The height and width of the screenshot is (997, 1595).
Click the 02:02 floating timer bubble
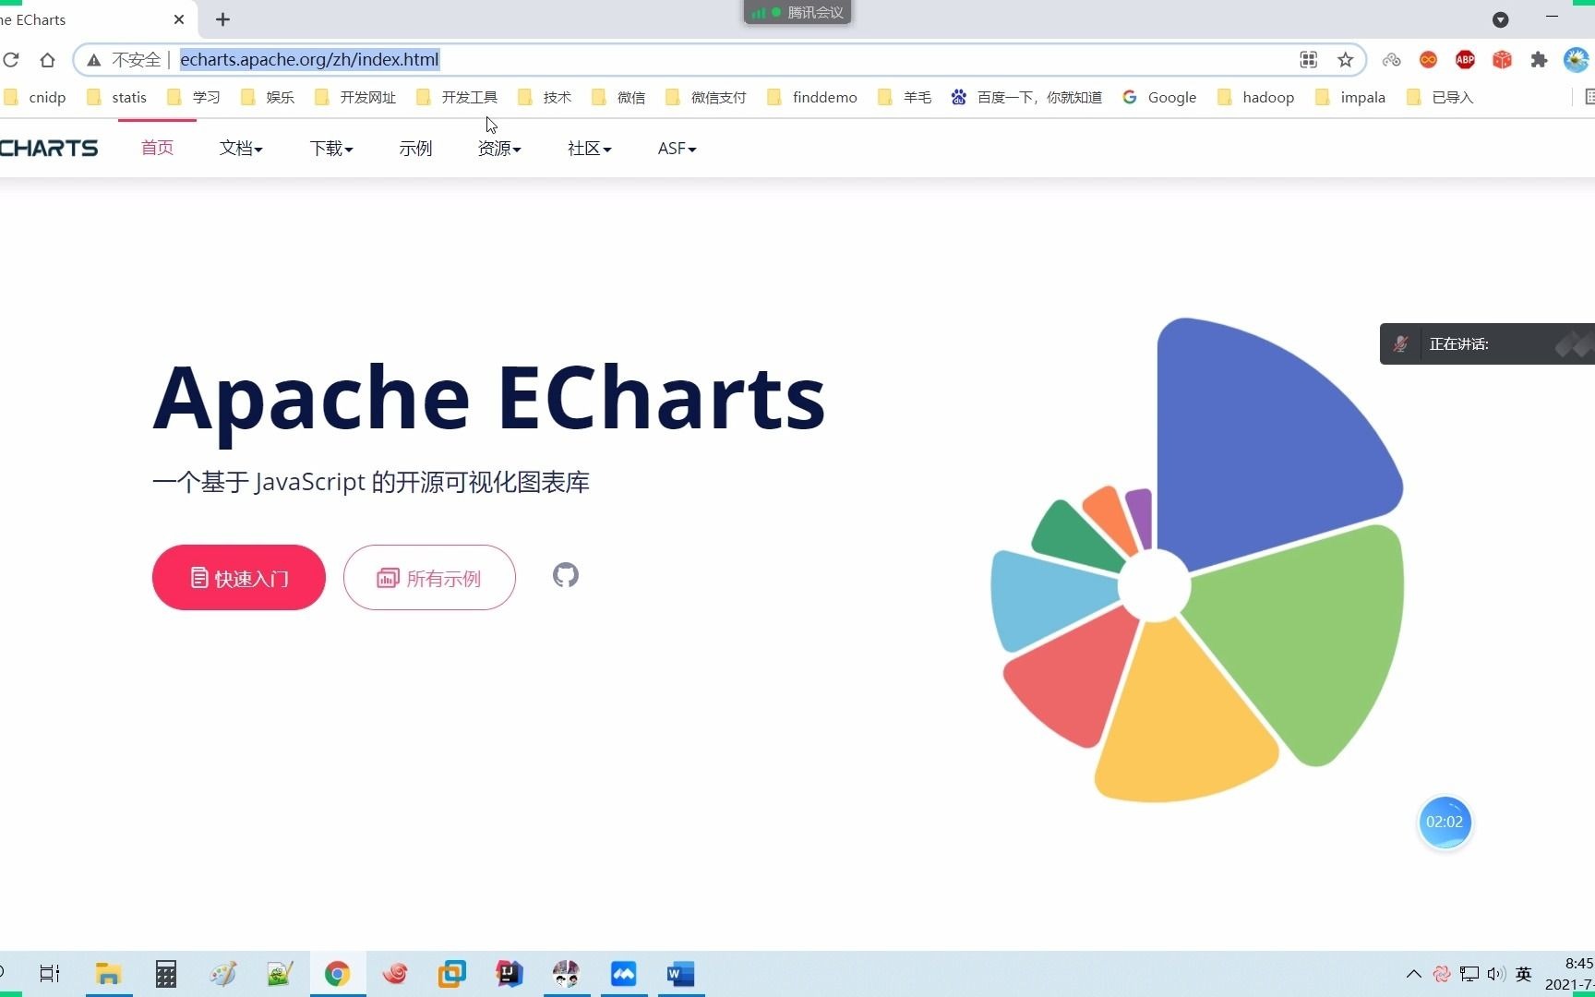coord(1445,822)
